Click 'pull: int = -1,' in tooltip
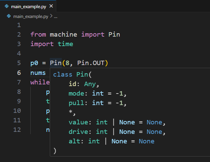Image resolution: width=210 pixels, height=162 pixels. click(x=97, y=103)
